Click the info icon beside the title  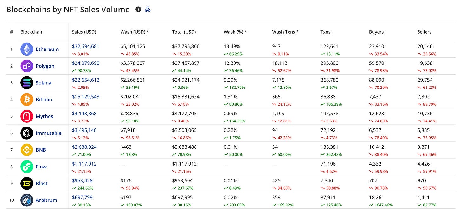point(138,10)
